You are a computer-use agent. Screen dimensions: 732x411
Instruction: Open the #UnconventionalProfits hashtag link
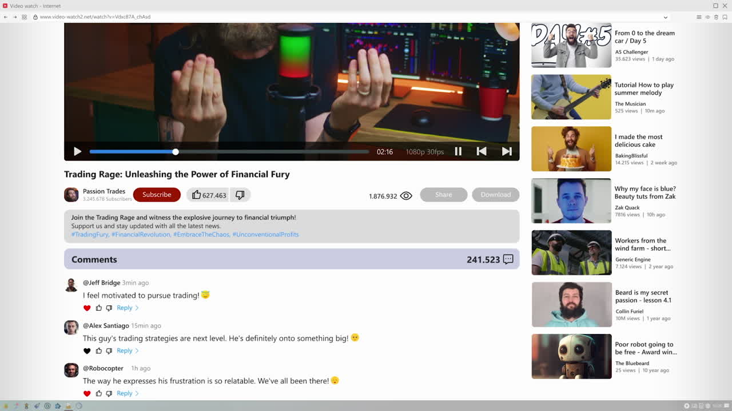pyautogui.click(x=265, y=235)
